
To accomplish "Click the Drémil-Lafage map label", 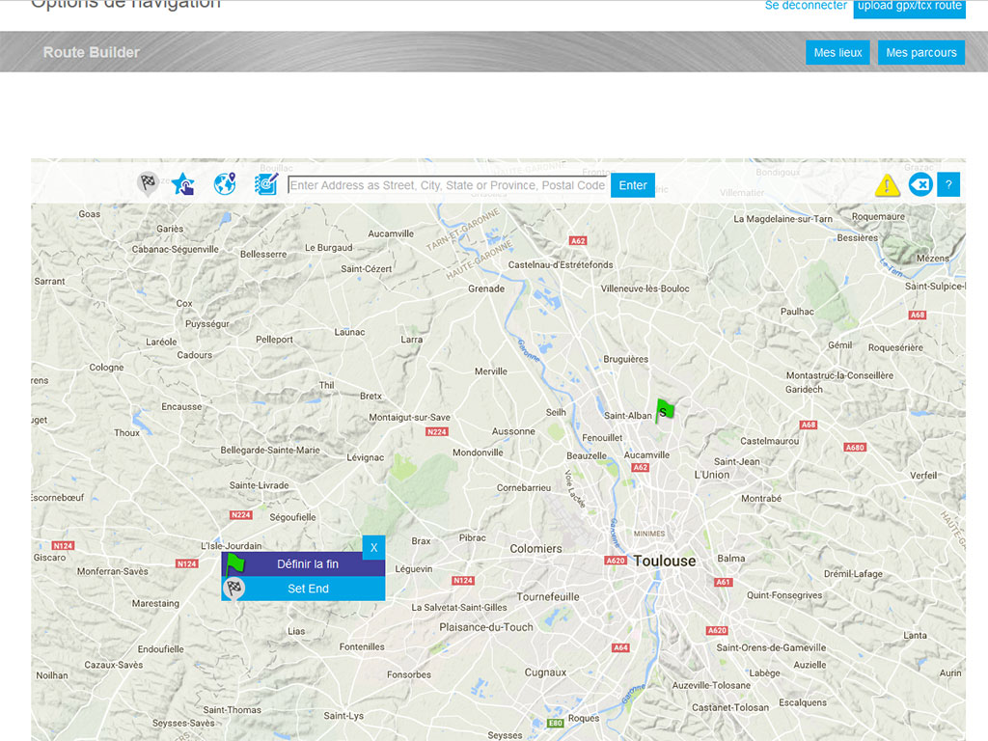I will coord(853,574).
